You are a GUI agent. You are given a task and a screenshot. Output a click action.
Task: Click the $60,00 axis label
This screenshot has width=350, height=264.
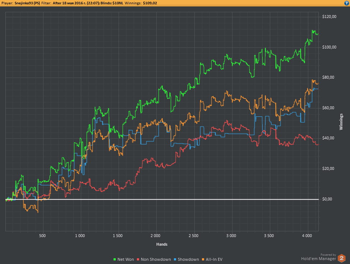pyautogui.click(x=328, y=108)
